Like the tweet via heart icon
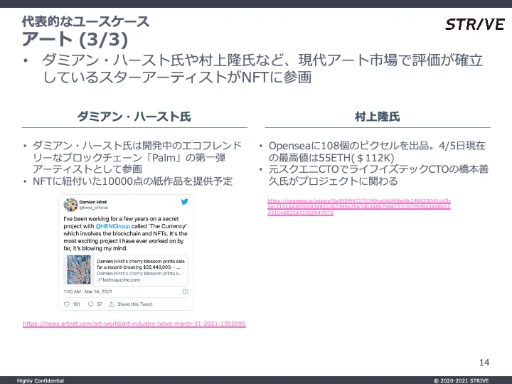Screen dimensions: 512x384 tap(67, 304)
